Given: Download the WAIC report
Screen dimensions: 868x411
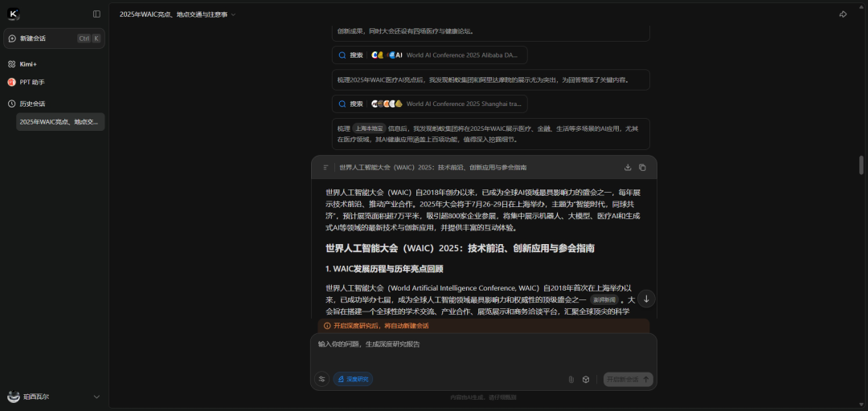Looking at the screenshot, I should coord(628,167).
